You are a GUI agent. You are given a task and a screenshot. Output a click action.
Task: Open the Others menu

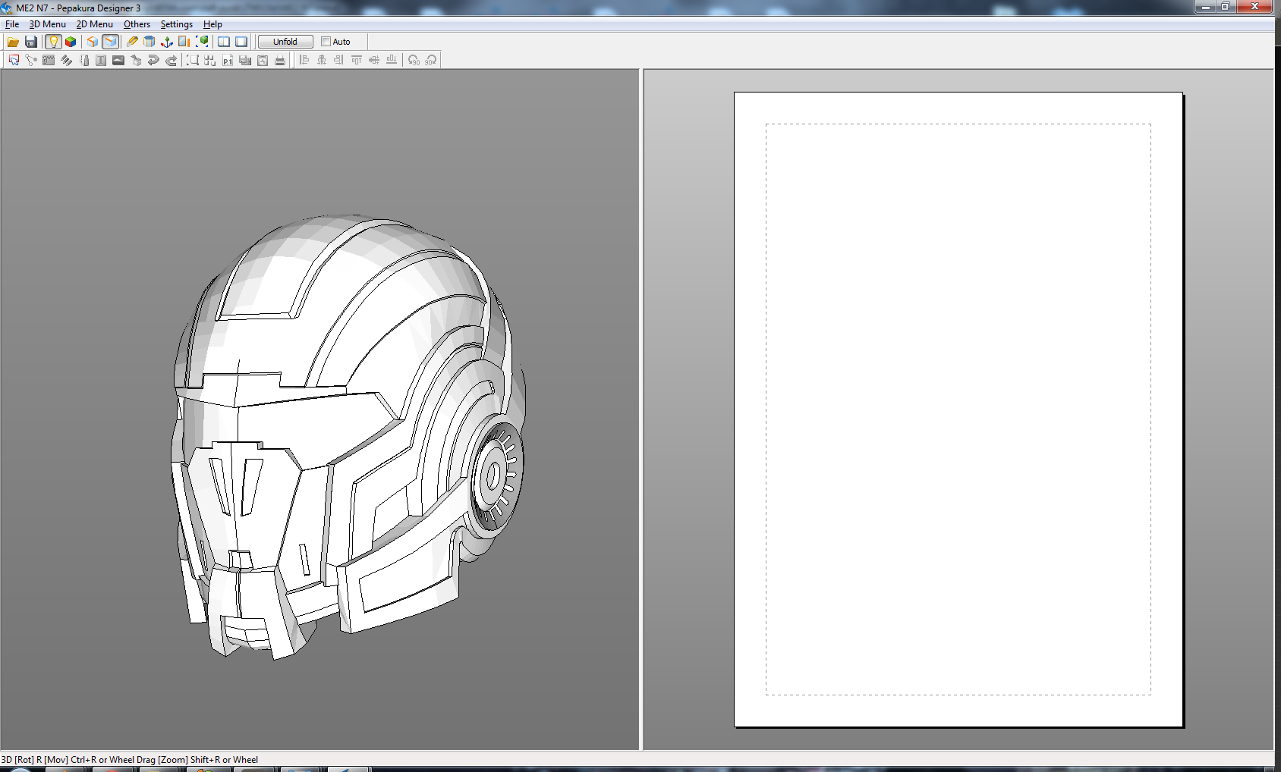coord(137,24)
